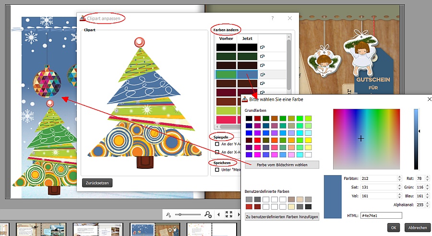Click the Zurücksetzen button
The height and width of the screenshot is (236, 432).
pyautogui.click(x=97, y=183)
